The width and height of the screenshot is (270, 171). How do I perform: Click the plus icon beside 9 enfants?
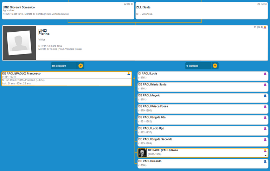pyautogui.click(x=215, y=66)
